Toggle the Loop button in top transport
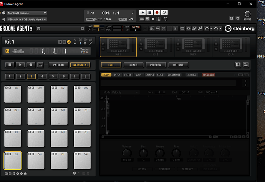 coord(164,13)
